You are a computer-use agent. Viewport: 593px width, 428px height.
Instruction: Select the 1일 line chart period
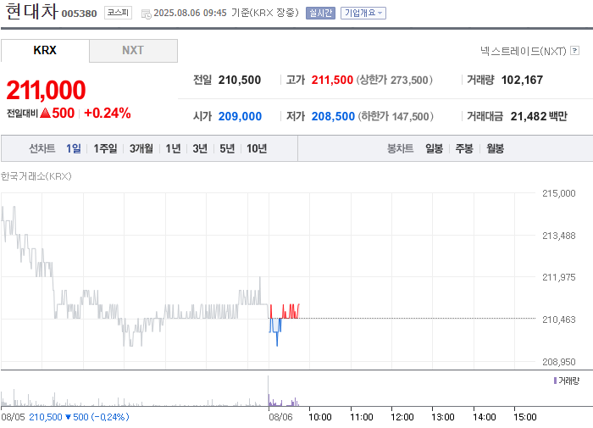click(74, 148)
